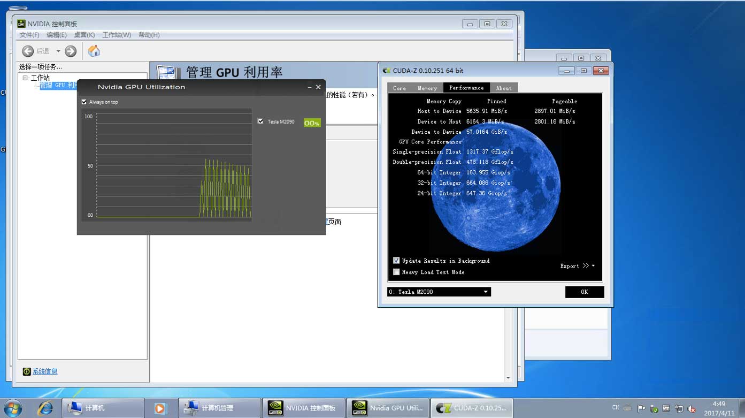Screen dimensions: 745x418
Task: Click the keyboard icon in system tray
Action: coord(627,408)
